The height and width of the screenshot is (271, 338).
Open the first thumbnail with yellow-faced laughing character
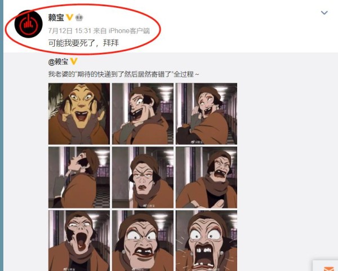[79, 114]
